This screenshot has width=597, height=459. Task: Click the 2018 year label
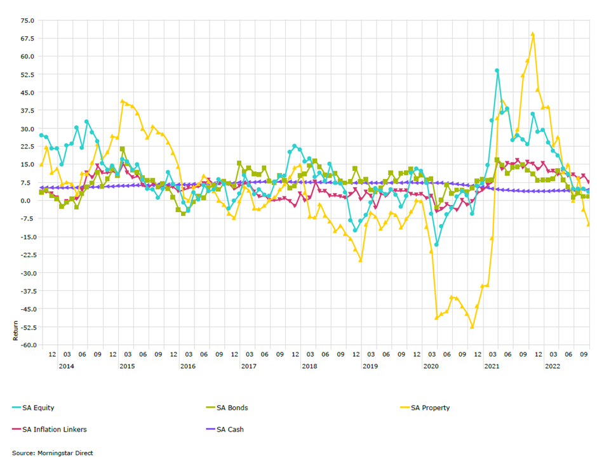point(309,366)
